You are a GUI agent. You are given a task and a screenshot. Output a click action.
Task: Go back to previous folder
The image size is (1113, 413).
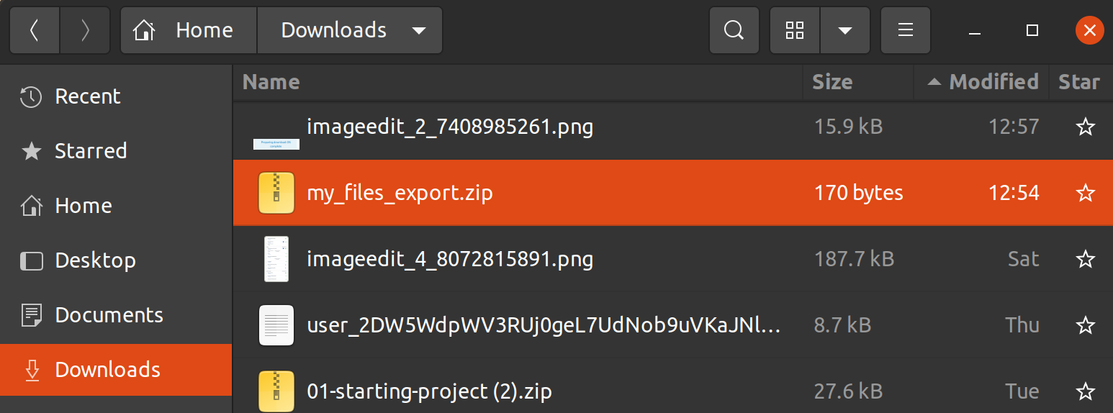point(35,30)
